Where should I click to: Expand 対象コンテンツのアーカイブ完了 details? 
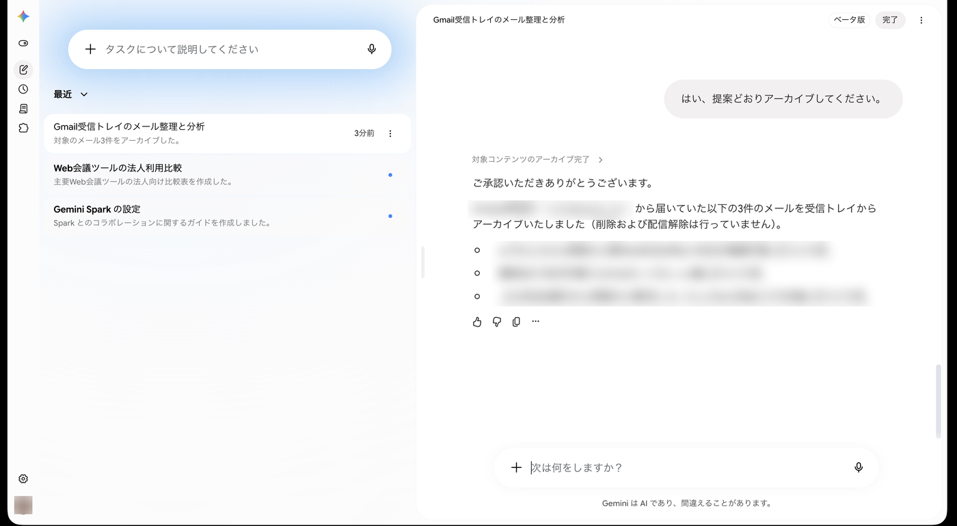537,159
